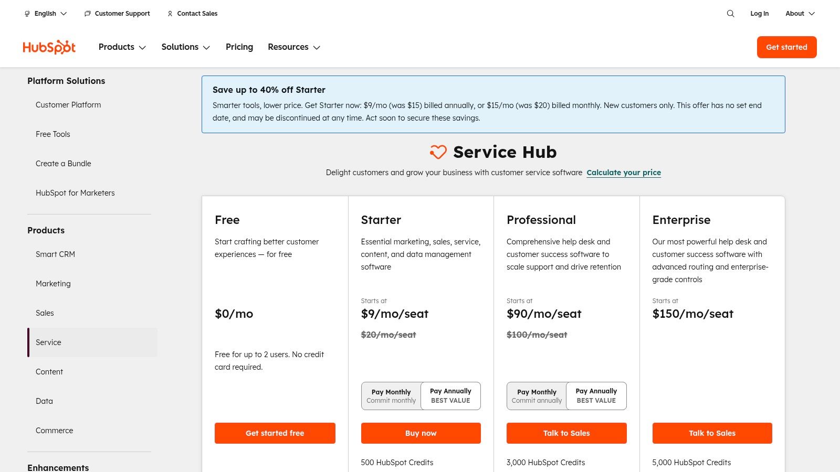Image resolution: width=840 pixels, height=472 pixels.
Task: Open the About dropdown
Action: (x=799, y=14)
